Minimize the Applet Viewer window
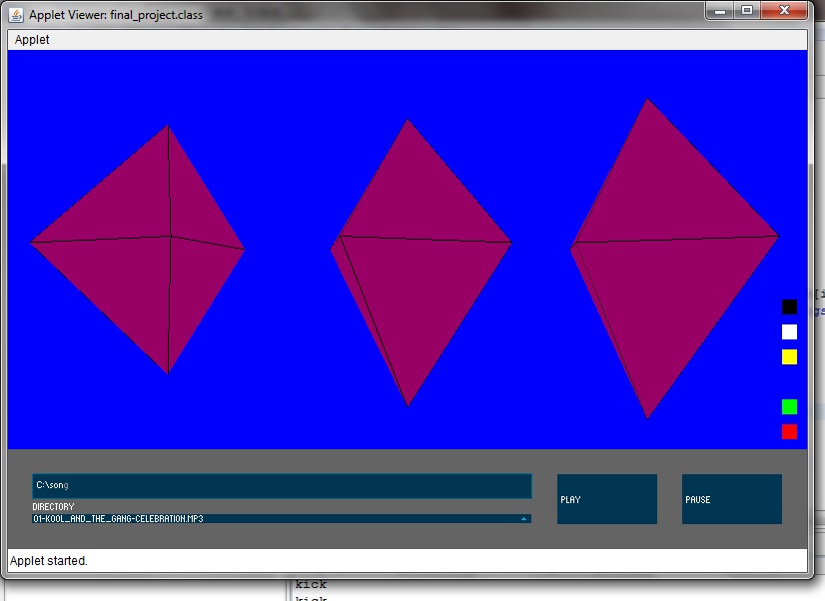 pos(721,10)
